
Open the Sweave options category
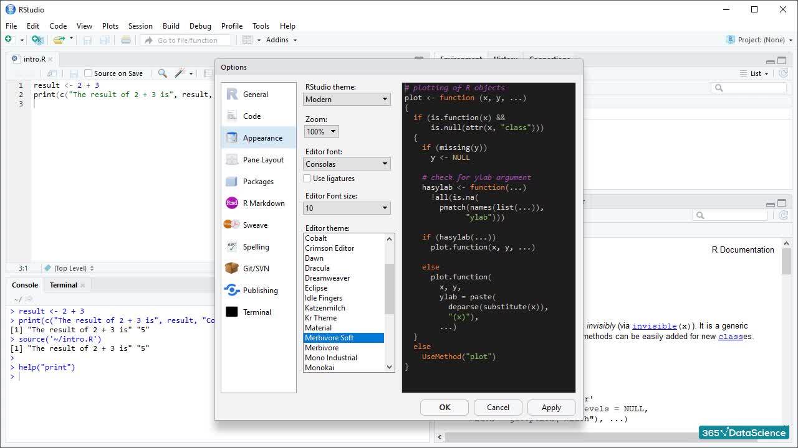(x=258, y=225)
